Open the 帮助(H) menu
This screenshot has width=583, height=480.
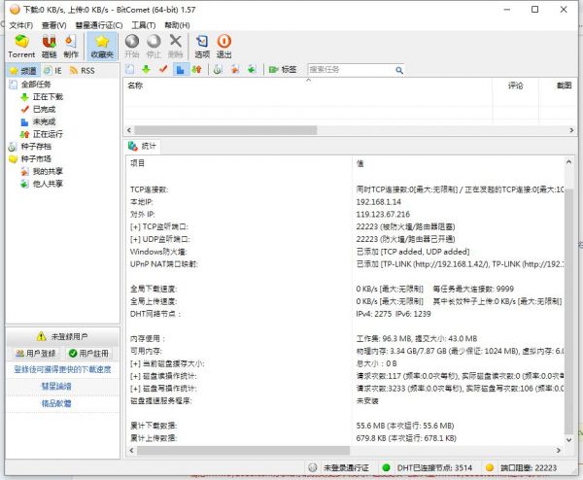coord(177,25)
